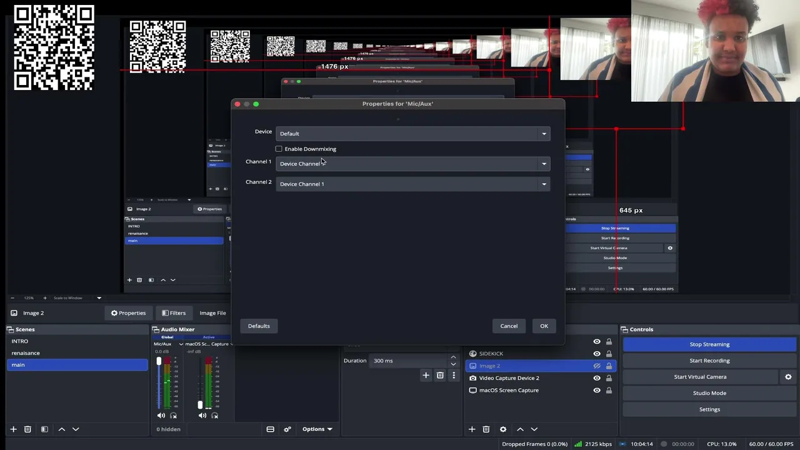Enable the Downmixing checkbox
This screenshot has width=800, height=450.
point(279,149)
